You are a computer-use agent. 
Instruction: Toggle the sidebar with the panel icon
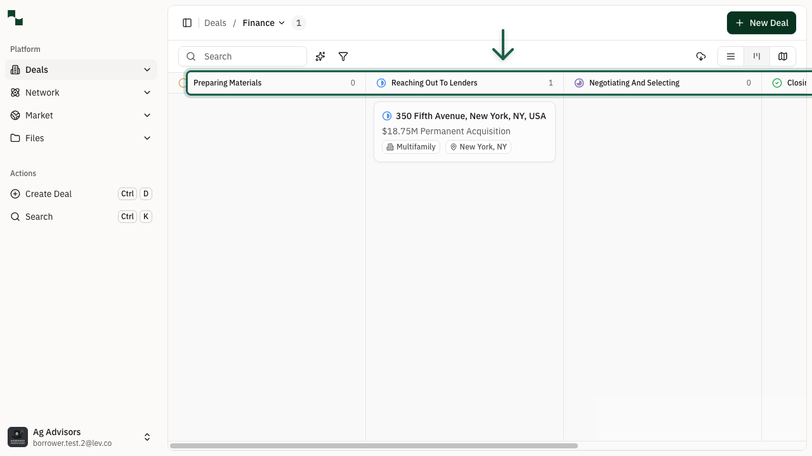pos(187,23)
